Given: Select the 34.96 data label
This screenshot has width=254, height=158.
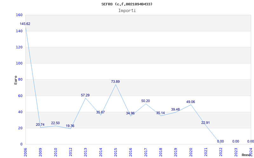Looking at the screenshot, I should (130, 113).
